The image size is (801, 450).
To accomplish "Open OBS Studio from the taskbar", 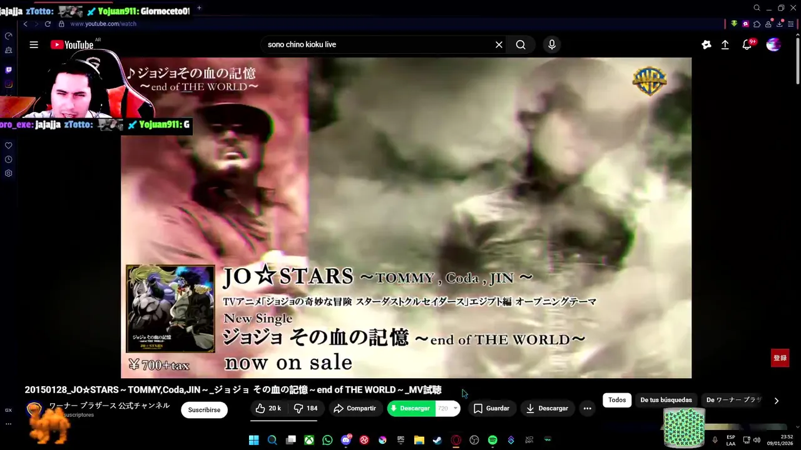I will (x=474, y=440).
